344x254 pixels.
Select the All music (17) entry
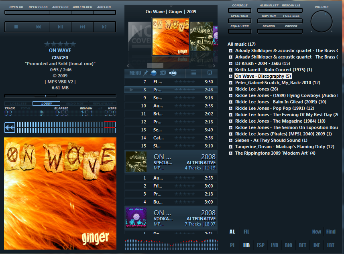[242, 44]
